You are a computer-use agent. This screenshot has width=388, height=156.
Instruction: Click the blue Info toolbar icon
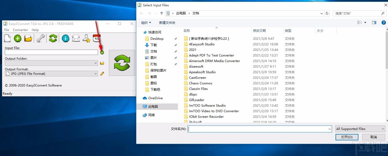(x=66, y=38)
